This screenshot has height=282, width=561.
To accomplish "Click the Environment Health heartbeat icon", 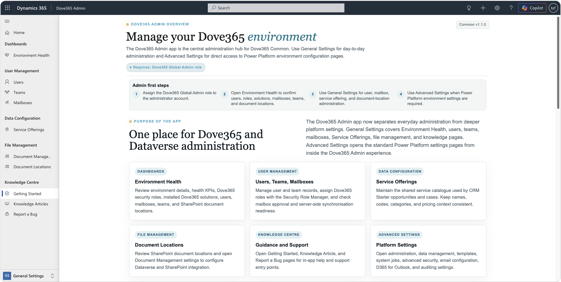I will click(x=7, y=55).
